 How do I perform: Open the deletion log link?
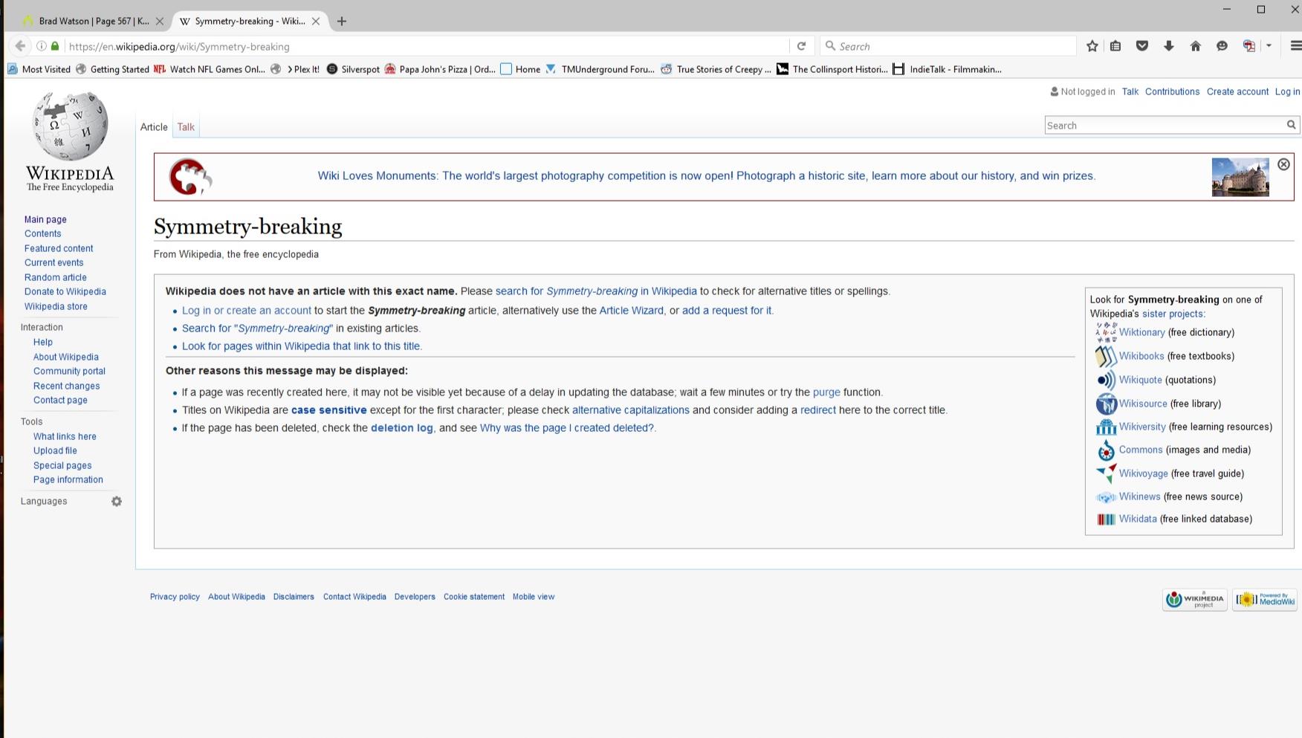[x=402, y=428]
